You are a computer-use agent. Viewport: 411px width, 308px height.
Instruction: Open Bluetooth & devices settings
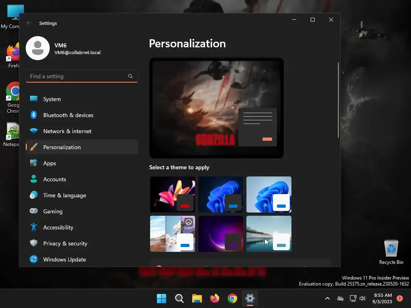(82, 115)
